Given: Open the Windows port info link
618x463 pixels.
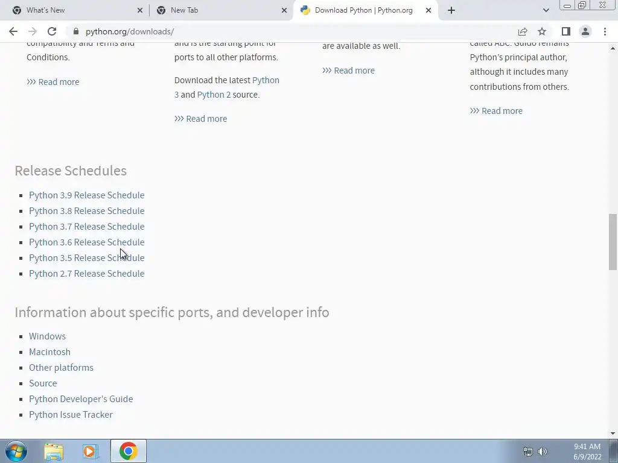Looking at the screenshot, I should click(47, 336).
